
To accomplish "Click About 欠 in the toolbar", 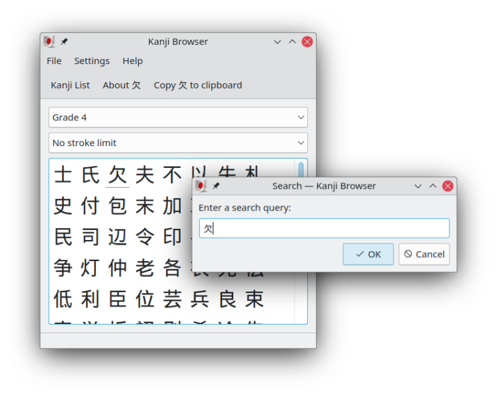I will pos(122,85).
